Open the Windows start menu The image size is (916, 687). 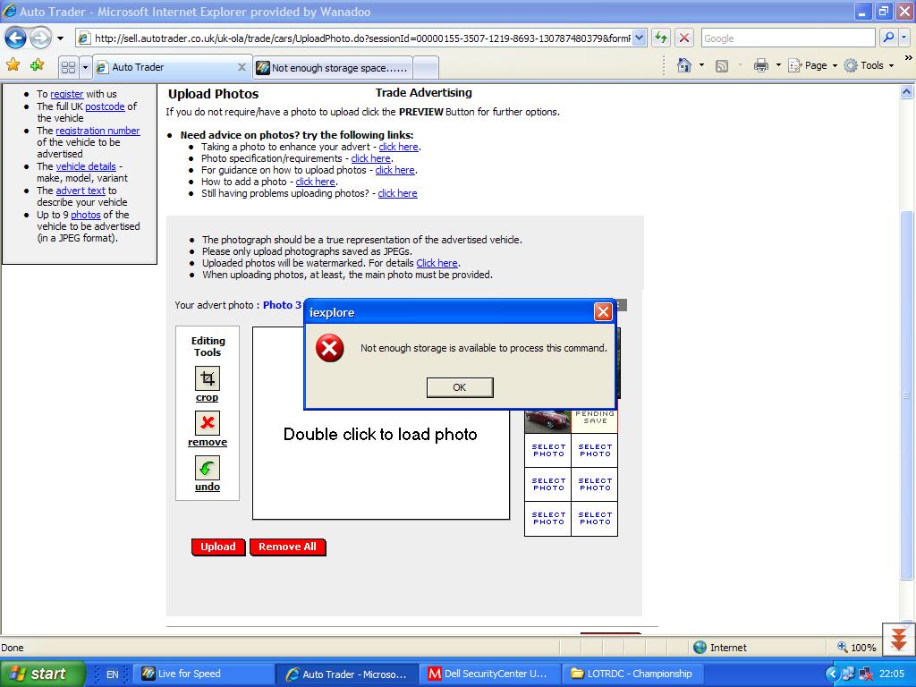pos(41,674)
